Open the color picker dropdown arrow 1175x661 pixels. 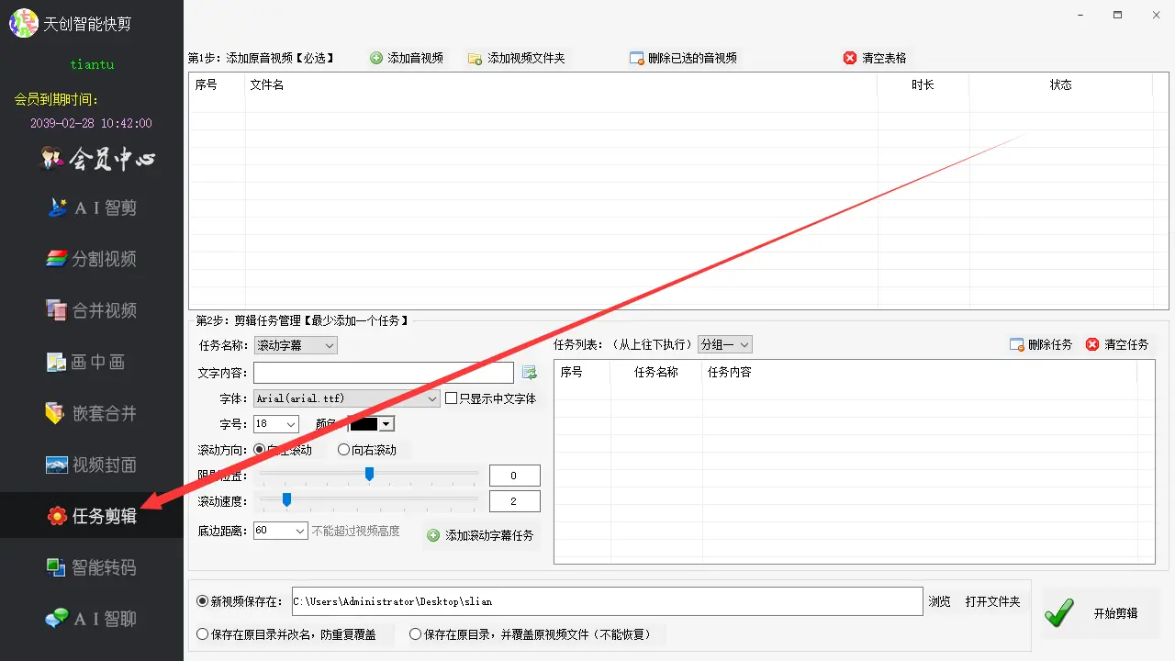[386, 424]
